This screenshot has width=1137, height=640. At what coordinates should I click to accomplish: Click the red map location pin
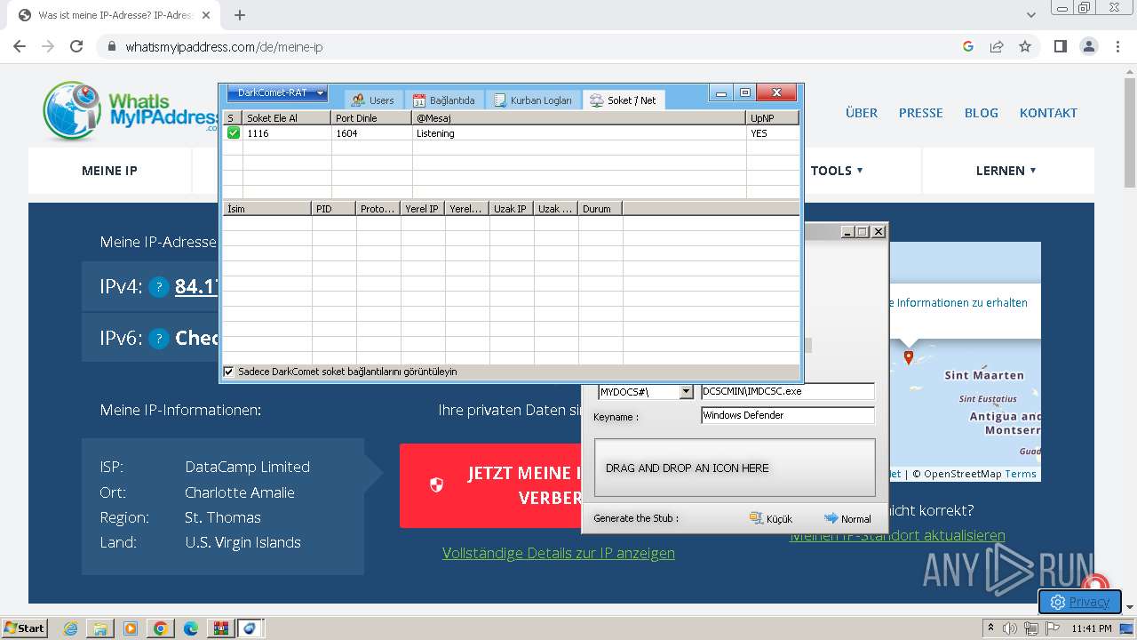(908, 356)
